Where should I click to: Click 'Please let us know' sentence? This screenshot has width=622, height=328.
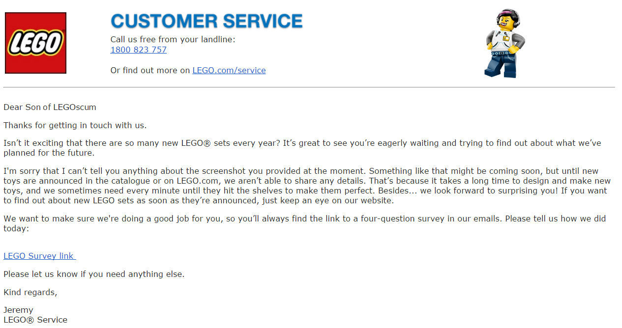coord(94,274)
